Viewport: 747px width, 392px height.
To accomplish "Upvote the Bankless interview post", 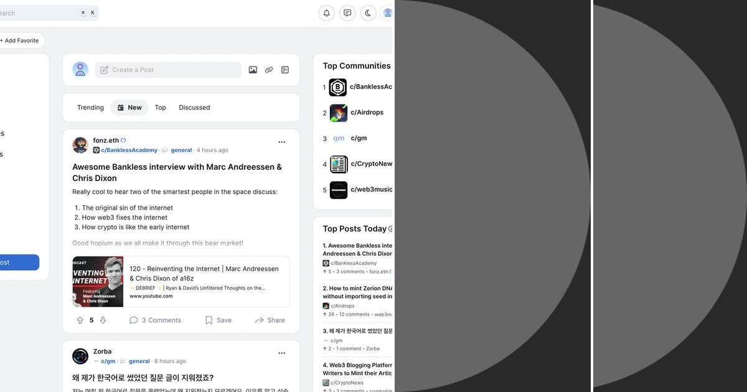I will click(80, 320).
